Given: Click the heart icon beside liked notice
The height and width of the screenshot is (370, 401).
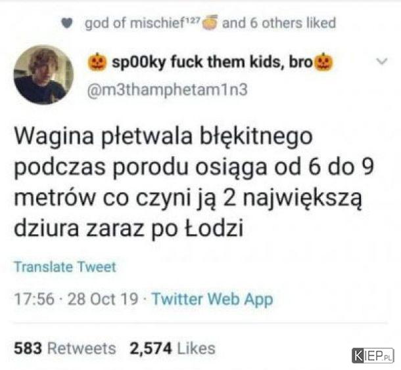Looking at the screenshot, I should coord(67,24).
